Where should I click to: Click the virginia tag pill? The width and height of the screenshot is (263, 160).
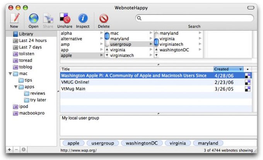[x=178, y=143]
